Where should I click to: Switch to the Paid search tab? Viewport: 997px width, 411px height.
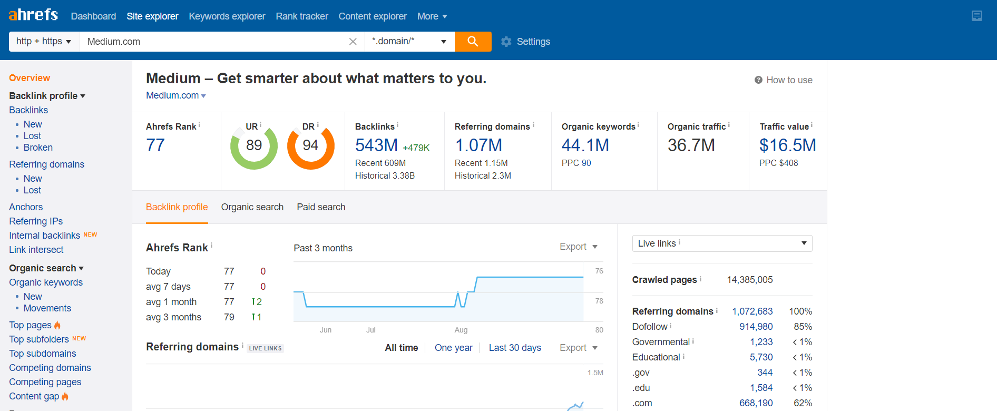321,207
